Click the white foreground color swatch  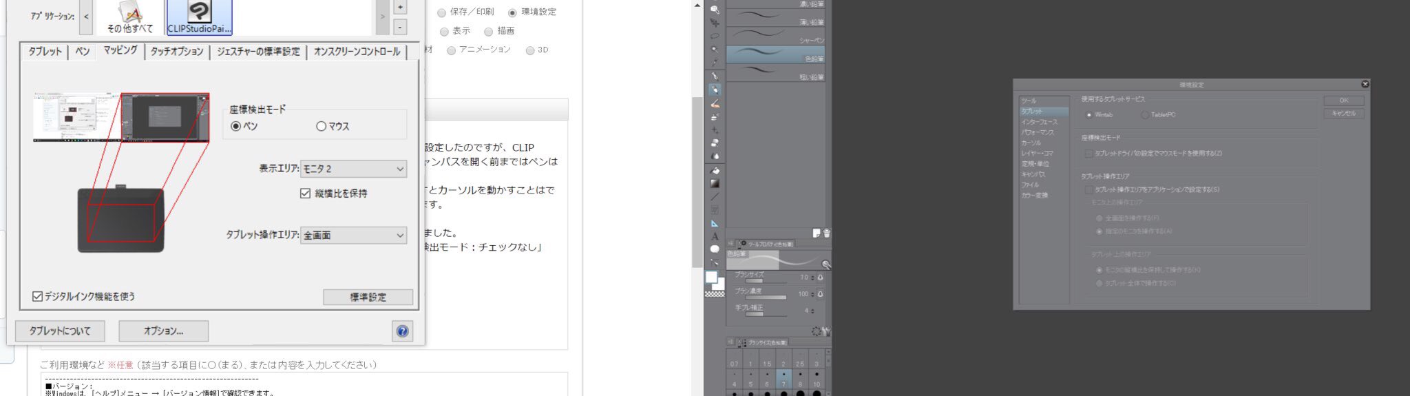(x=711, y=277)
